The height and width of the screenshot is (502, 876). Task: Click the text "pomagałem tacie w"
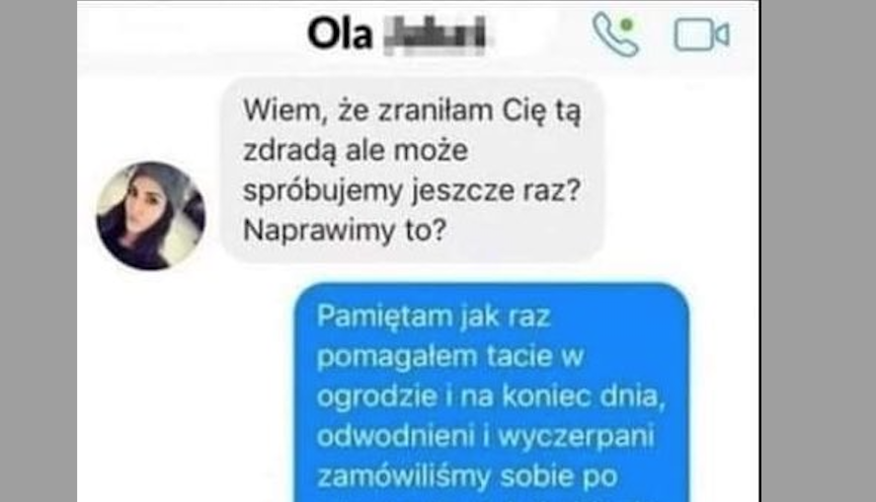click(450, 356)
